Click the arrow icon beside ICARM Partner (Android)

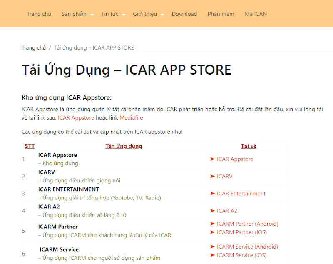pos(212,224)
